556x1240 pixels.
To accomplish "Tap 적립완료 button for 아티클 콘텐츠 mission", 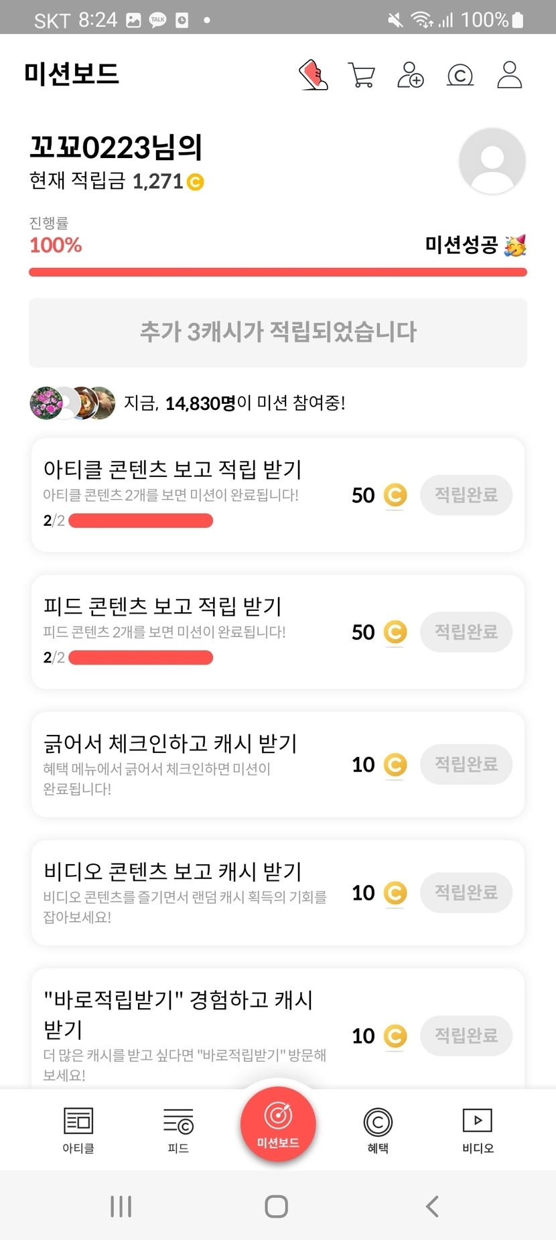I will [x=466, y=495].
